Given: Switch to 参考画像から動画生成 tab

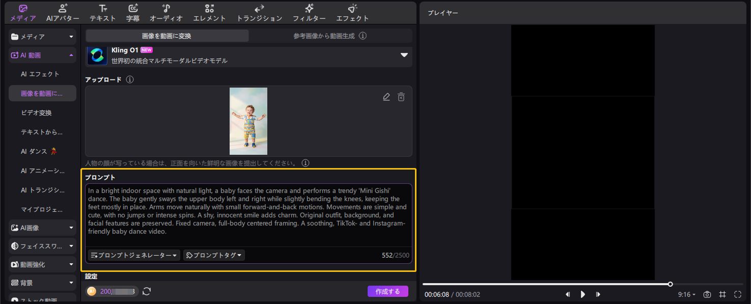Looking at the screenshot, I should pyautogui.click(x=330, y=36).
